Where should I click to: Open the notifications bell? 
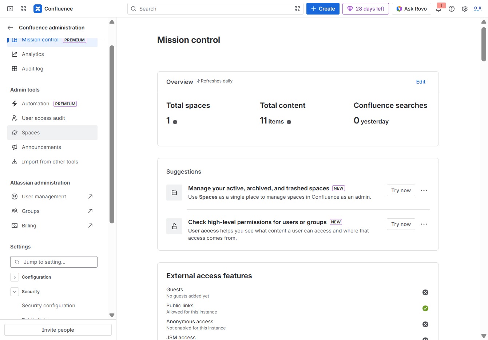click(439, 9)
